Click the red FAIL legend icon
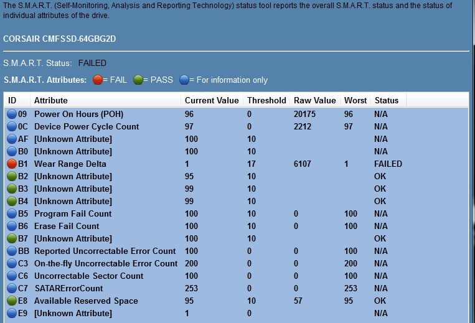The image size is (475, 323). (98, 80)
